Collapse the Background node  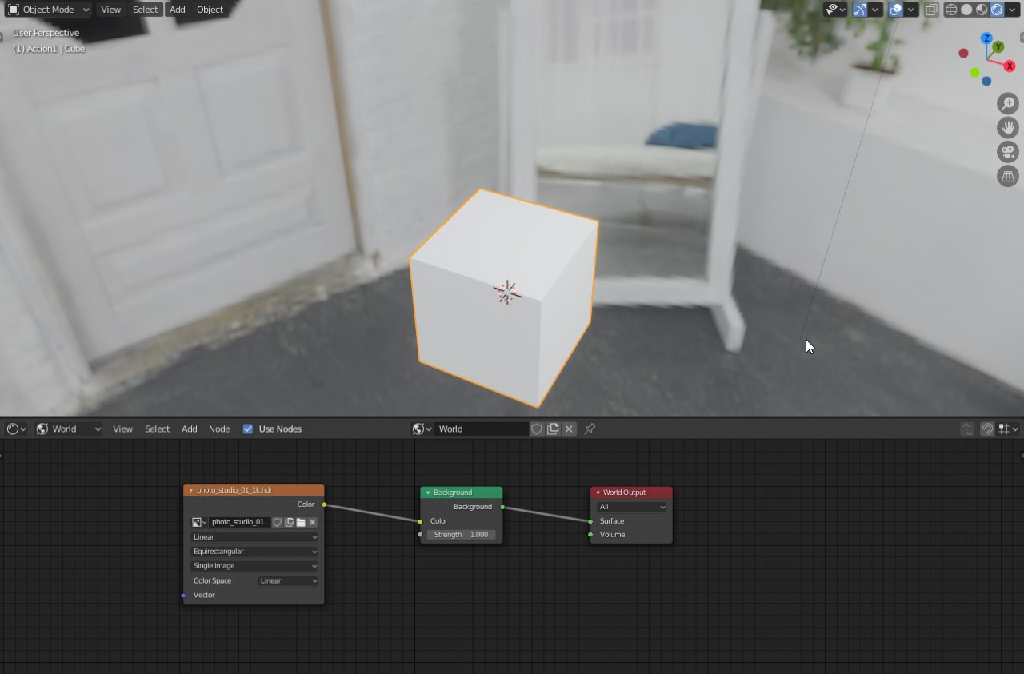pyautogui.click(x=428, y=493)
